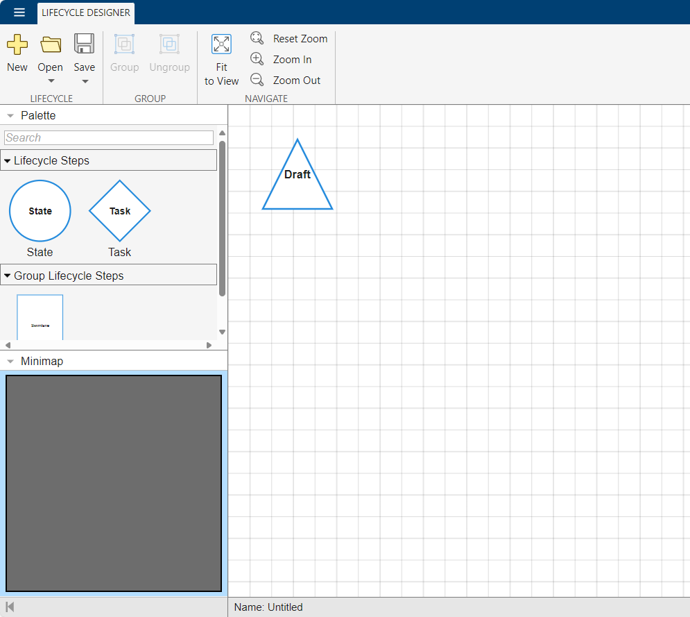Screen dimensions: 690x617
Task: Click the Reset Zoom button
Action: [x=289, y=39]
